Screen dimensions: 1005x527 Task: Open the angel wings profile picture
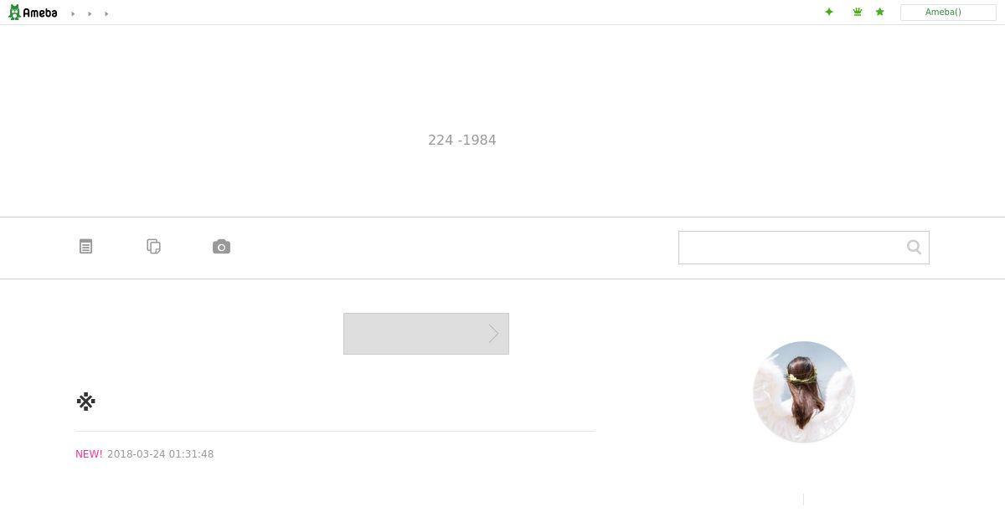804,391
